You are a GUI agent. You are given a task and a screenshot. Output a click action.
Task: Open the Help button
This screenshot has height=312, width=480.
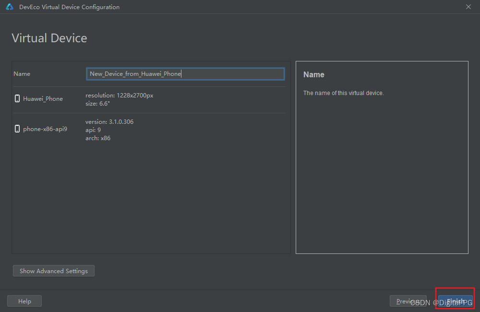[x=24, y=301]
